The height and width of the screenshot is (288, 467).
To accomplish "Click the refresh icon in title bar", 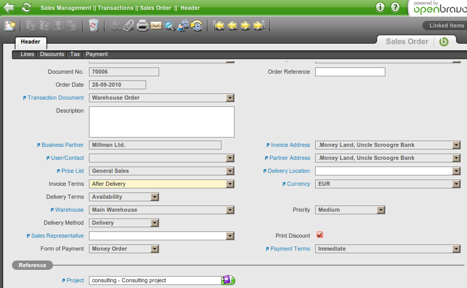I will click(x=27, y=8).
